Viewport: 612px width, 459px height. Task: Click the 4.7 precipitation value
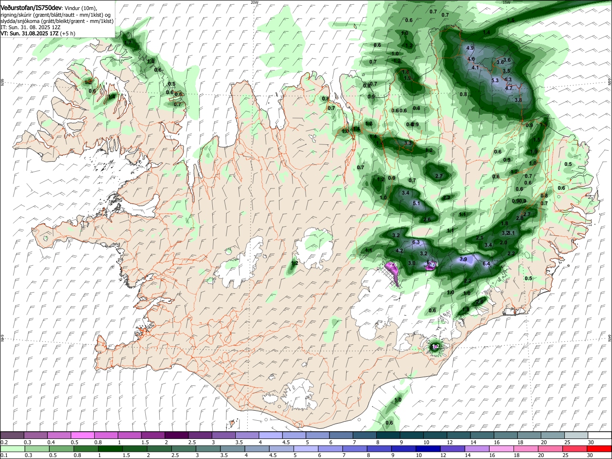tap(509, 88)
